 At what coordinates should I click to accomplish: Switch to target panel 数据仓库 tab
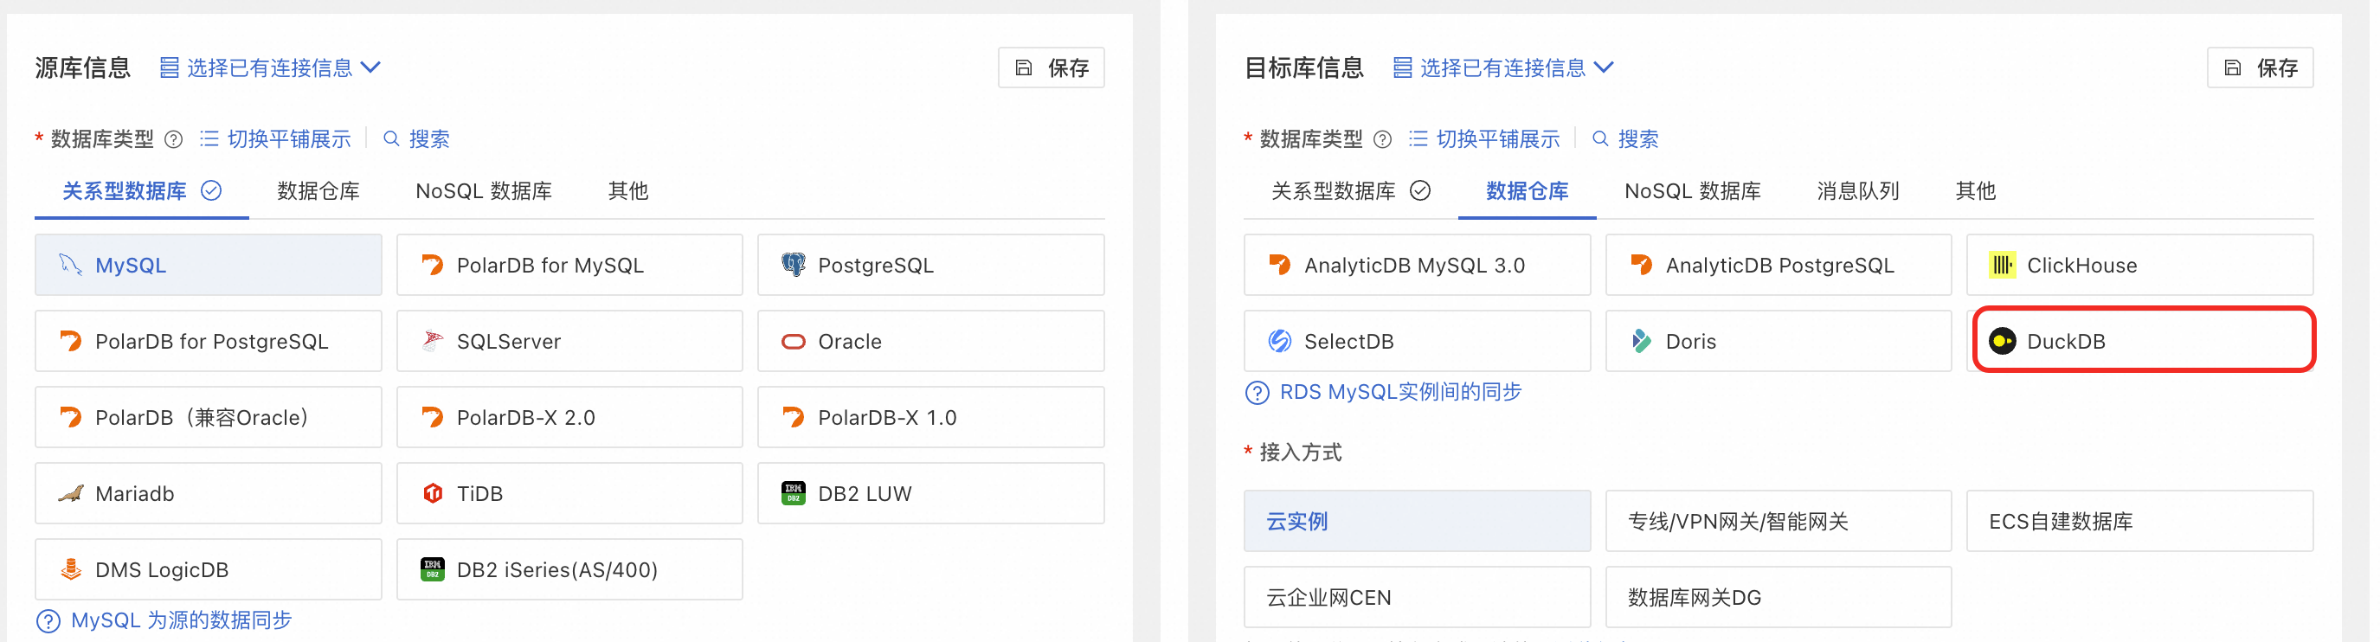click(1527, 191)
